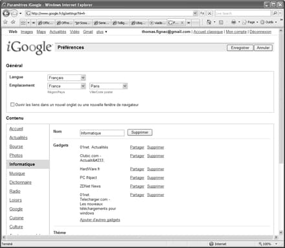This screenshot has height=248, width=285.
Task: Open the Favorites Center star icon
Action: (x=6, y=22)
